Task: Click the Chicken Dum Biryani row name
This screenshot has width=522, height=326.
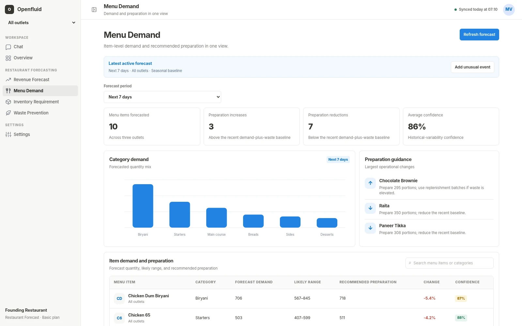Action: pos(148,296)
